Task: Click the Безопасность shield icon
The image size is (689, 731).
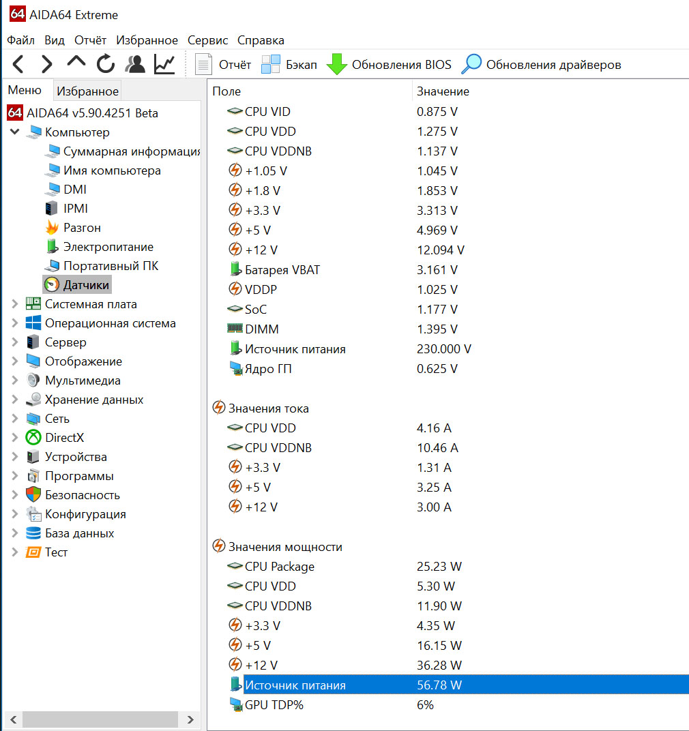Action: click(33, 495)
